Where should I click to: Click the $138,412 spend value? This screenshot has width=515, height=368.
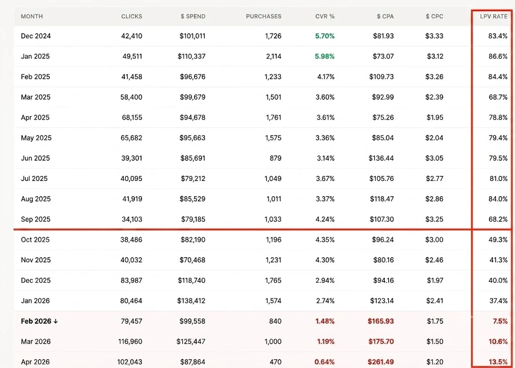[x=191, y=301]
